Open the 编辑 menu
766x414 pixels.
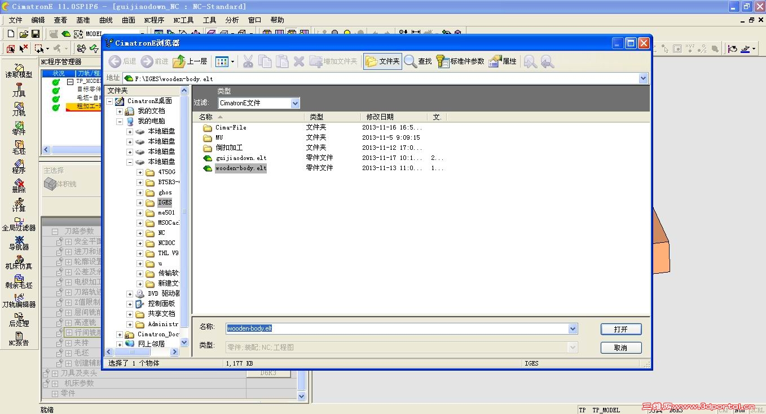38,20
